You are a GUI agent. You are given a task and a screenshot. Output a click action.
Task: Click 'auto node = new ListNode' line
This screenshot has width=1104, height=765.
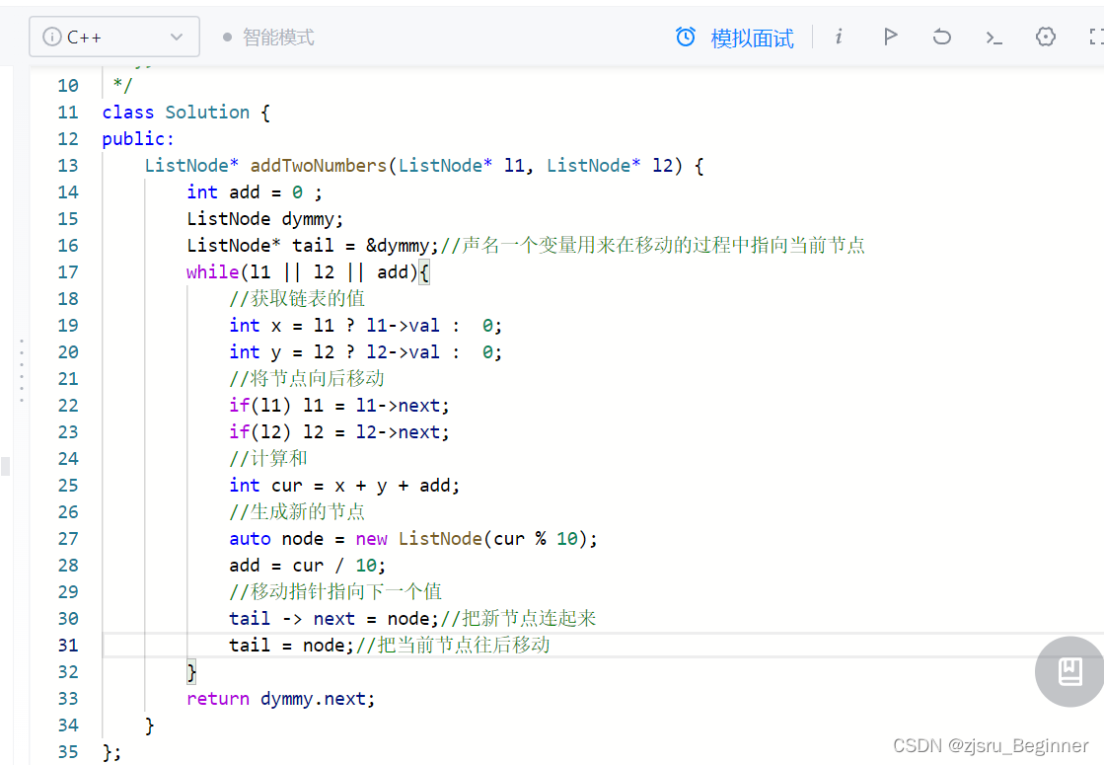pos(413,539)
